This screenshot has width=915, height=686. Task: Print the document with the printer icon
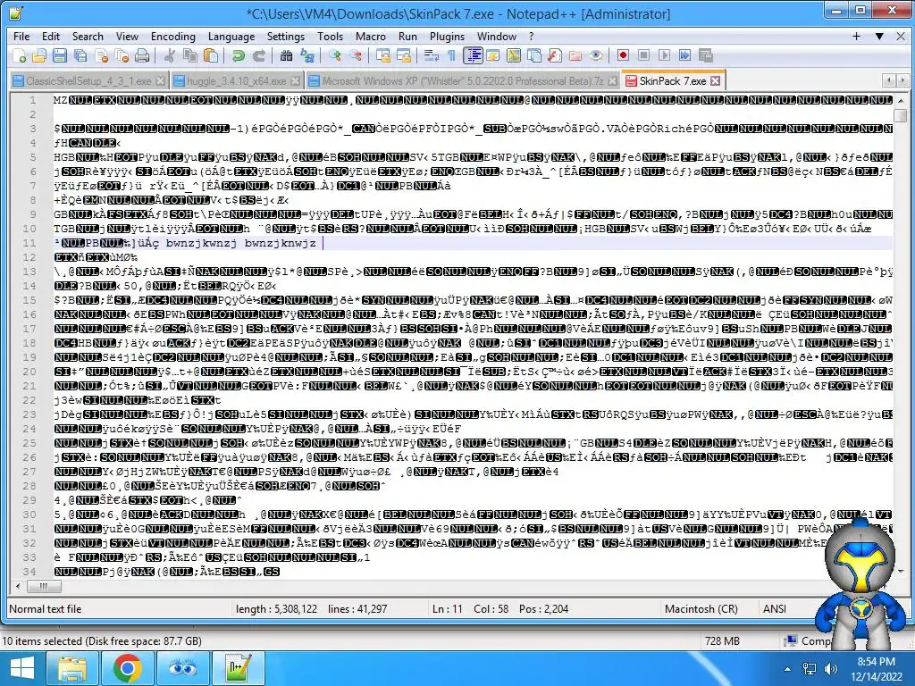[142, 55]
